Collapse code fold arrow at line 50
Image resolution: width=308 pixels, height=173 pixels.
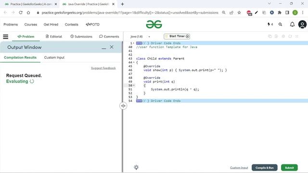pyautogui.click(x=134, y=86)
